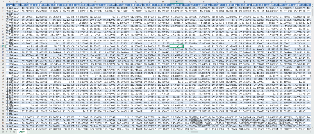Select the 万柏林 name cell
Image resolution: width=314 pixels, height=134 pixels.
click(x=10, y=37)
